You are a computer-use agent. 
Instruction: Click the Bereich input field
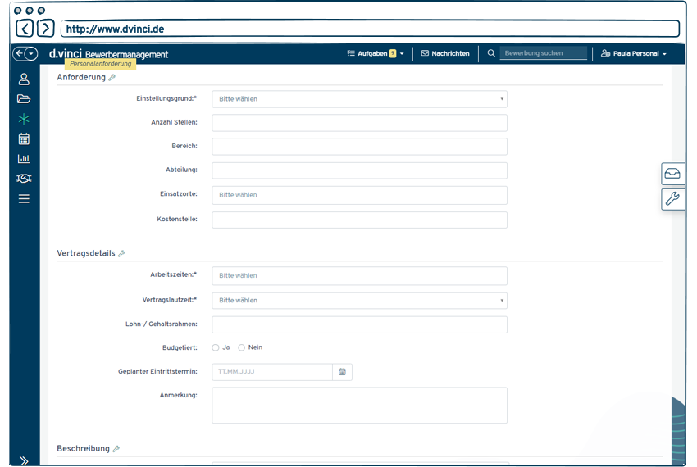coord(359,147)
